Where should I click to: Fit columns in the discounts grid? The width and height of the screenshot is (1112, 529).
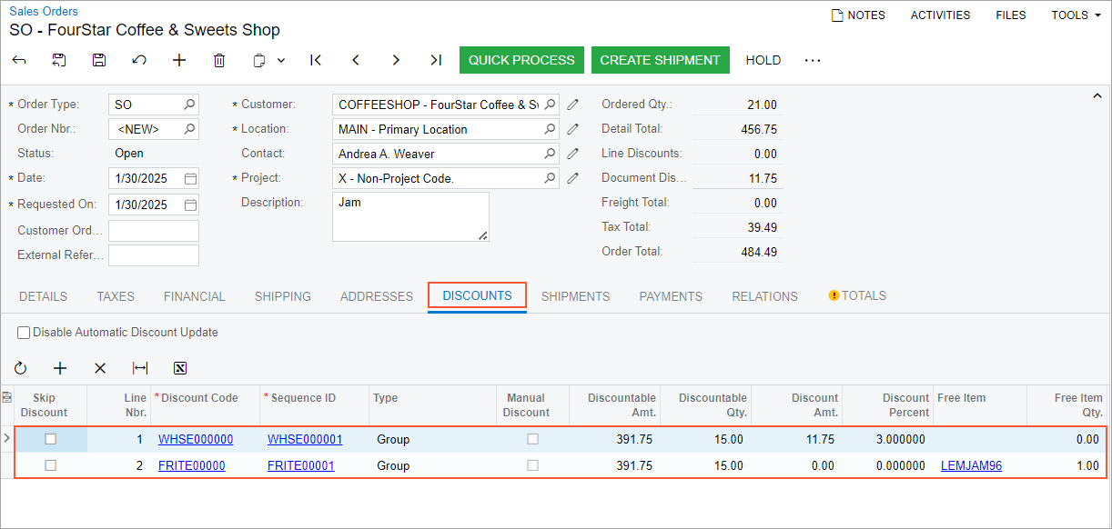140,368
